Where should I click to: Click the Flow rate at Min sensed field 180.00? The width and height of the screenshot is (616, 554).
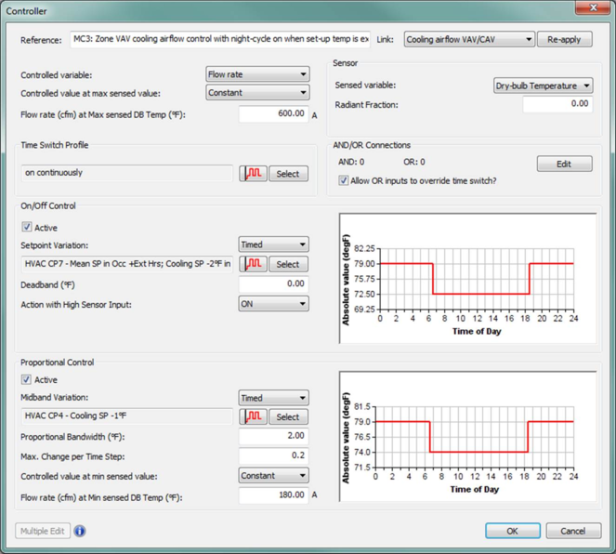[x=274, y=495]
